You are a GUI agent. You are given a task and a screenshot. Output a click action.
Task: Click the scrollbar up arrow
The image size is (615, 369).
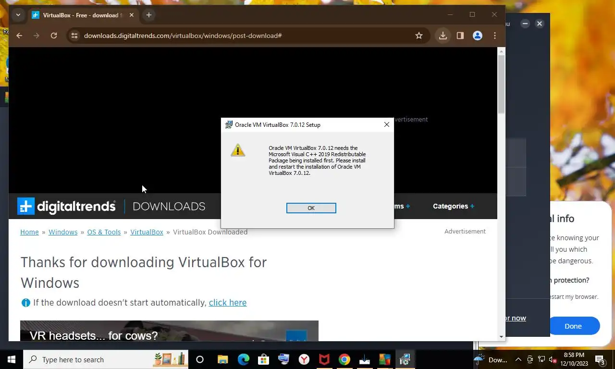click(502, 51)
